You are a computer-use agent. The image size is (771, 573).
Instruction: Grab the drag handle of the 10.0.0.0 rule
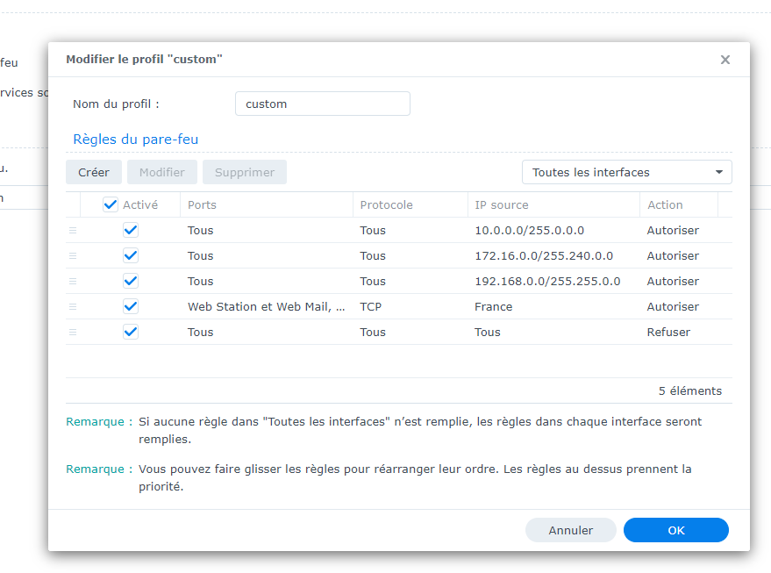(73, 230)
